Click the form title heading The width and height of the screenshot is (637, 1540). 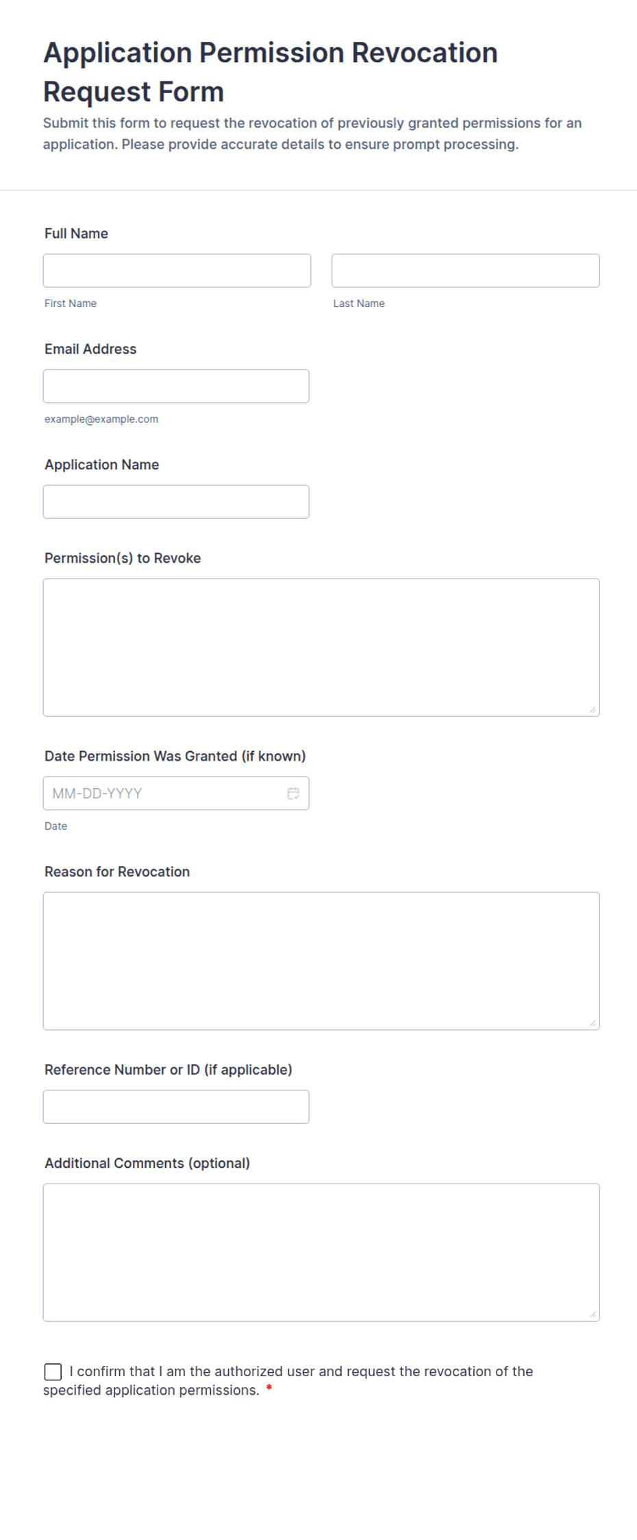point(271,72)
